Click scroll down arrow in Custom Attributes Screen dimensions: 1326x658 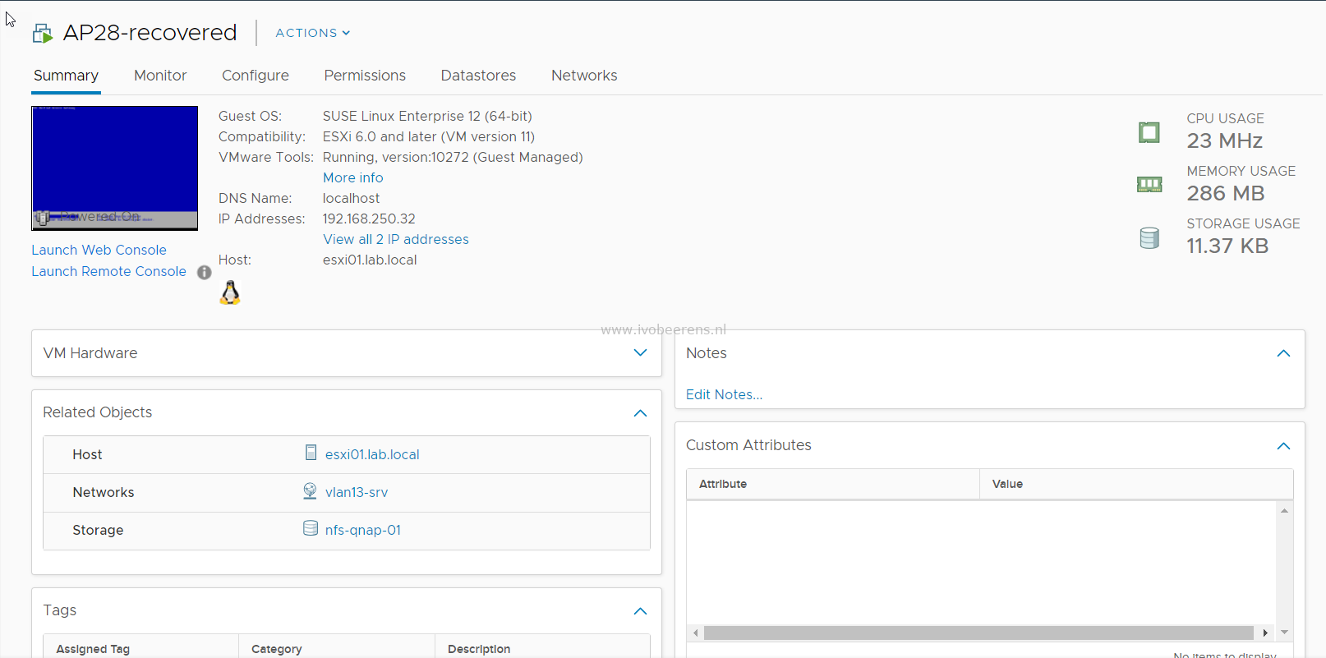(x=1284, y=633)
